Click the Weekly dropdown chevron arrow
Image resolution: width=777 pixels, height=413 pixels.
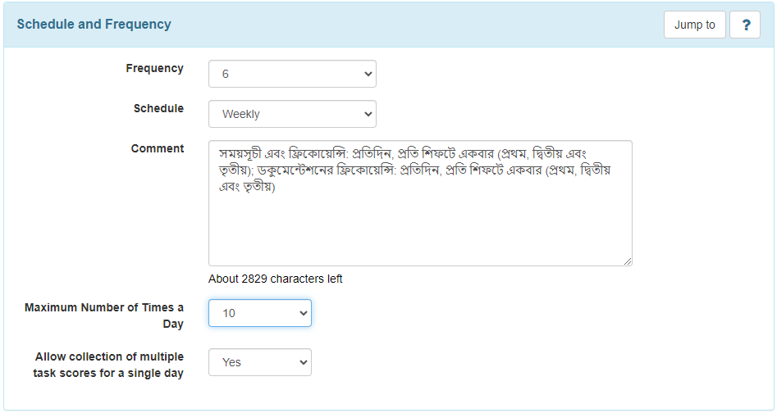tap(368, 114)
